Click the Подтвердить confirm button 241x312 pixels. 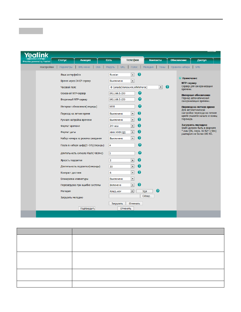tap(87, 208)
